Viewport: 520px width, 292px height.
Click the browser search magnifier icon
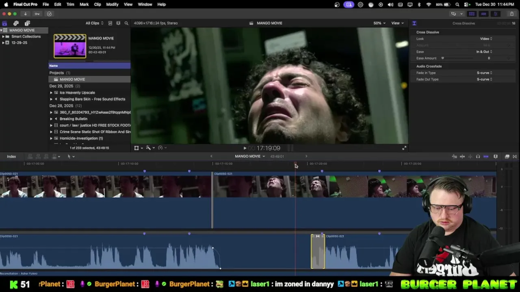point(126,23)
